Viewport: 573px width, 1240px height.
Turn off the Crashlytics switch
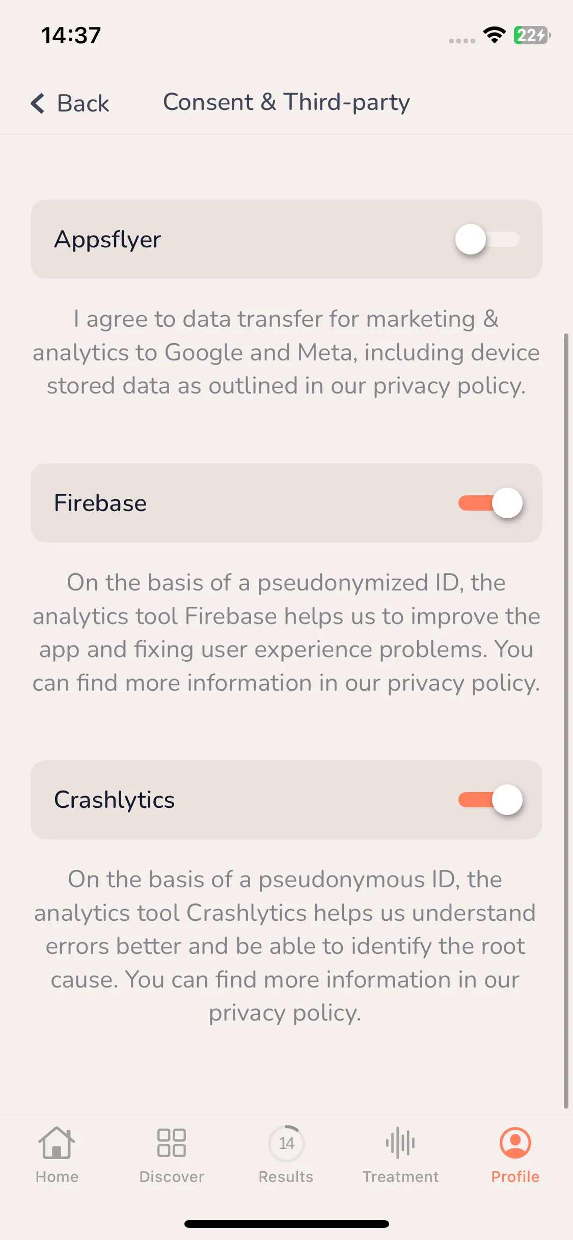(490, 800)
